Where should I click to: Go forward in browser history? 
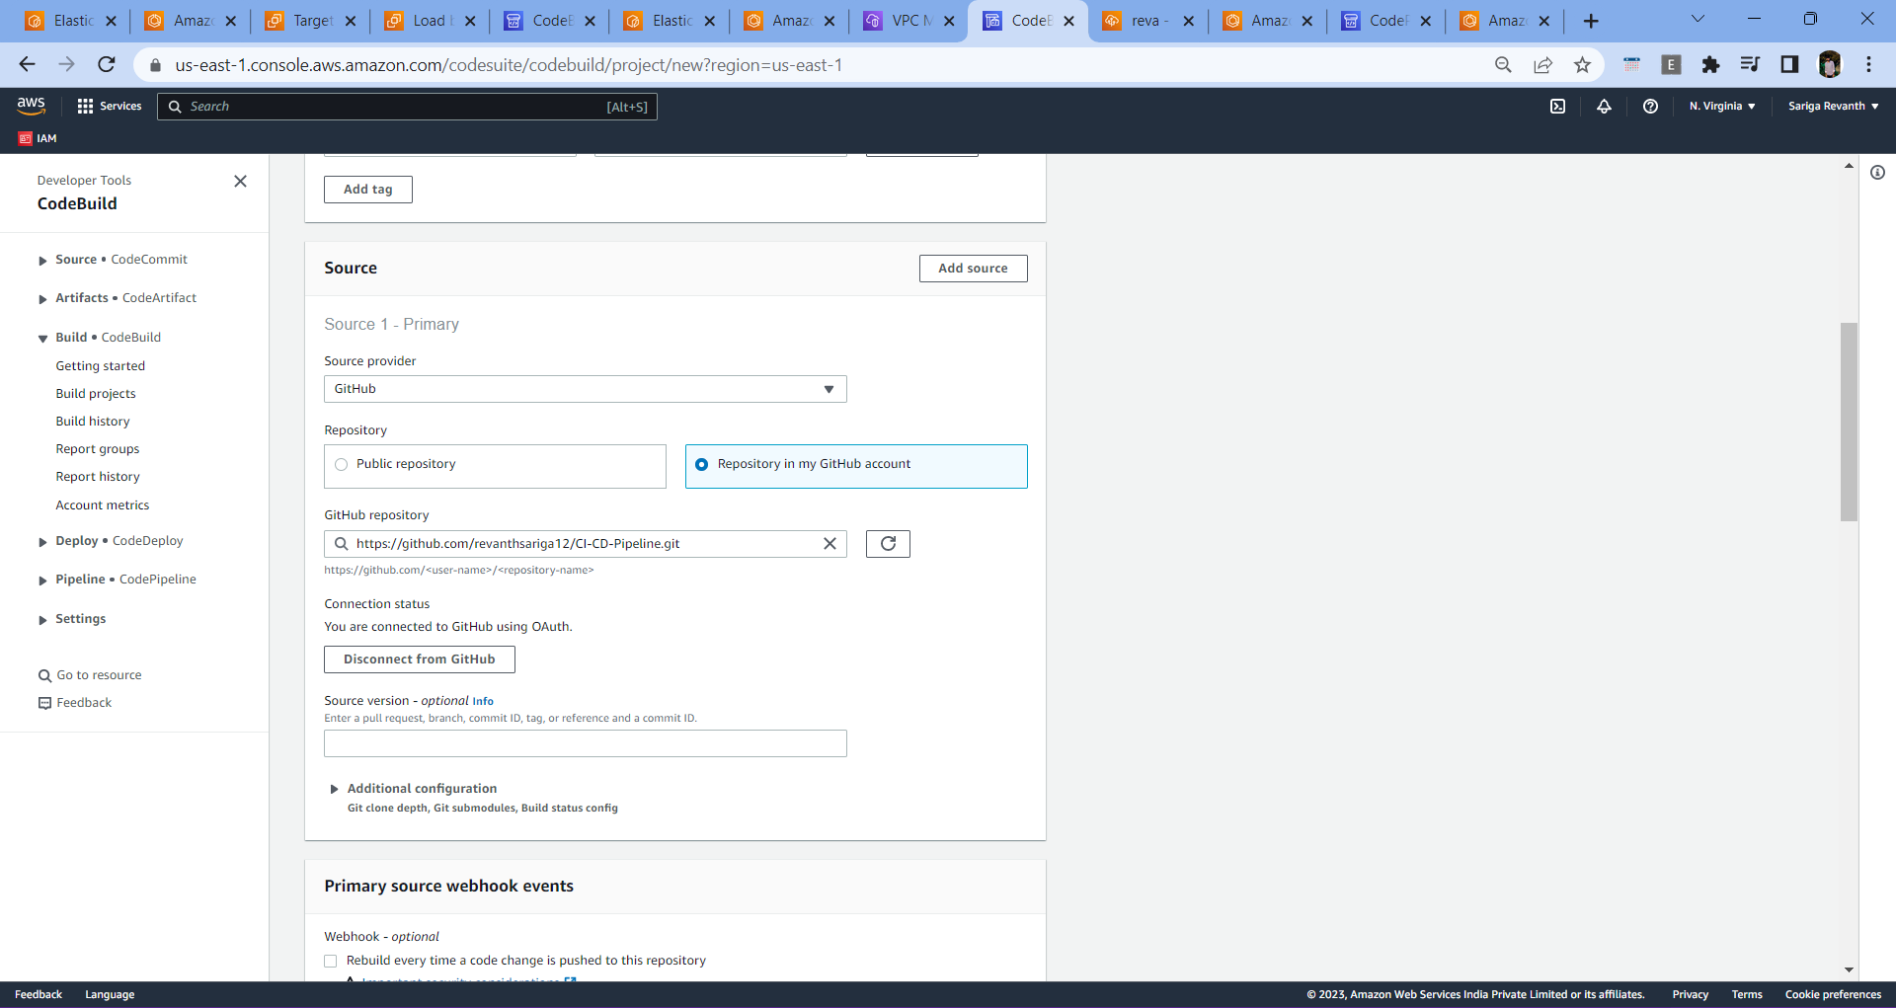66,64
